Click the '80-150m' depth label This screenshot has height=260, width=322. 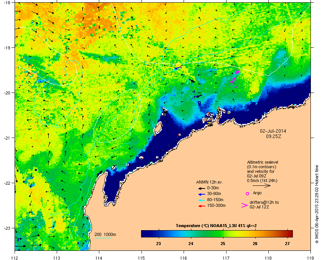click(215, 200)
